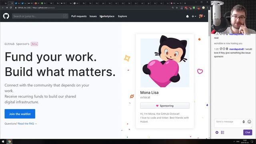Open the Marketplace nav item
Screen dimensions: 256x144
click(x=107, y=16)
